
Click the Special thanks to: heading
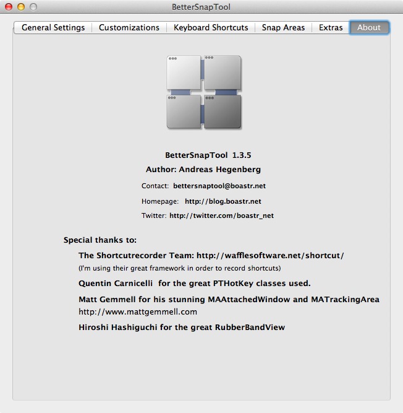click(100, 240)
